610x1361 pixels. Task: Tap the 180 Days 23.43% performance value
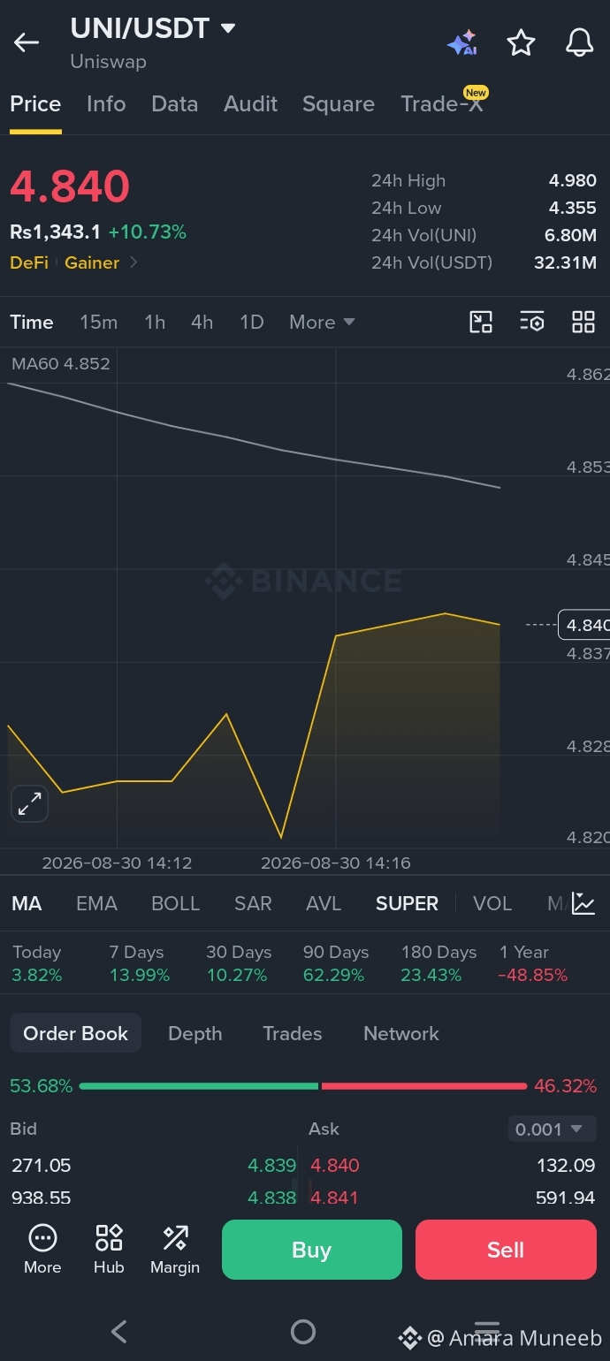click(x=431, y=975)
